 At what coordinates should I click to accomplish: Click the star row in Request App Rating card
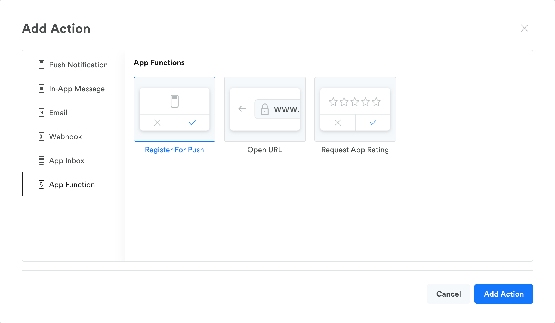355,102
